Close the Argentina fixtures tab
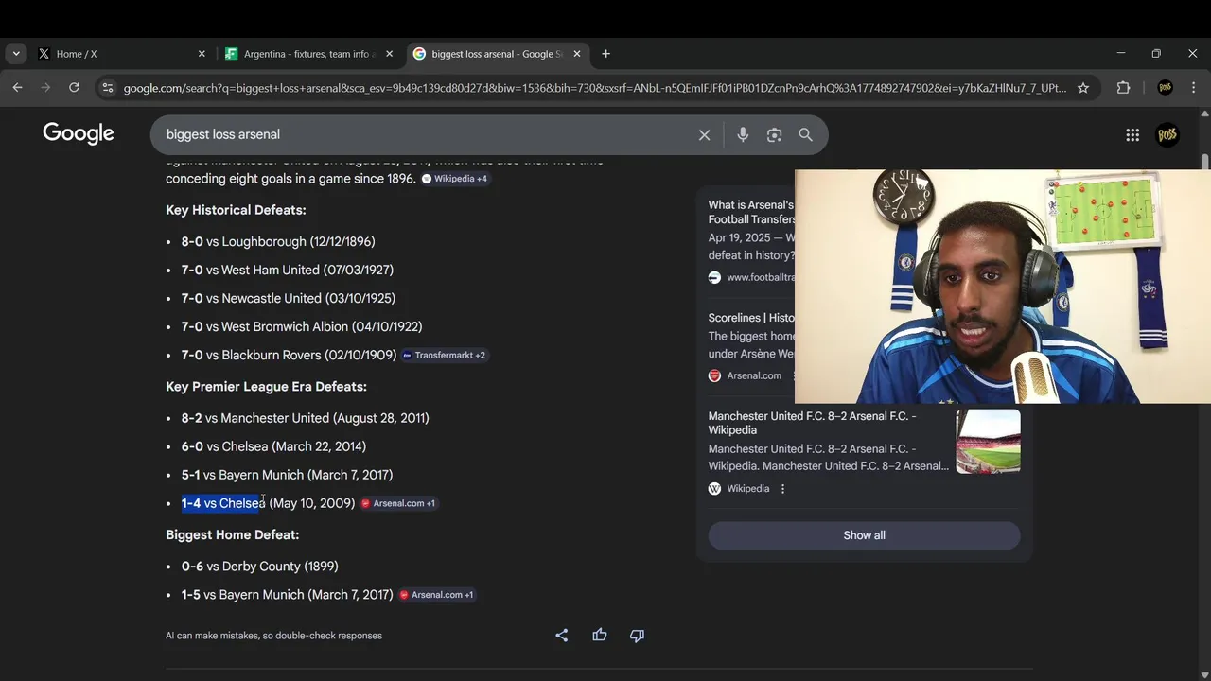Screen dimensions: 1211x681 [389, 54]
